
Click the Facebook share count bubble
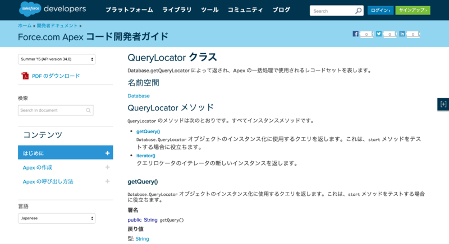click(x=366, y=34)
